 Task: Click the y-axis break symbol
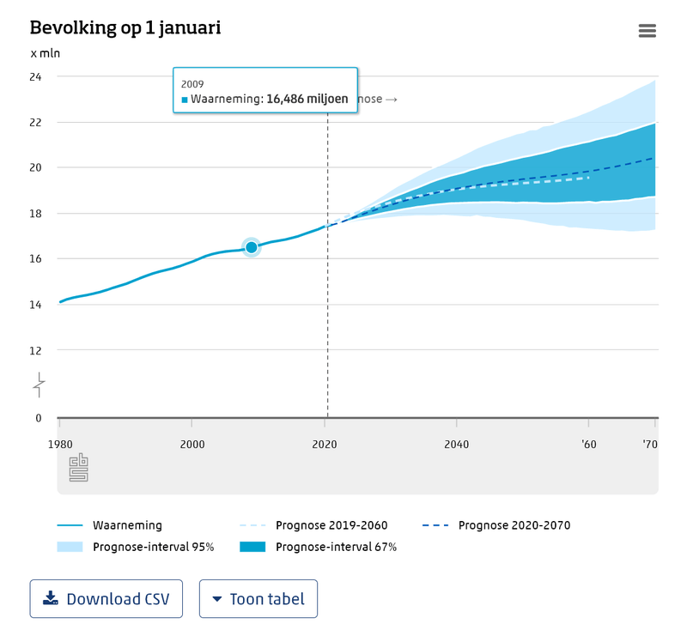point(39,385)
